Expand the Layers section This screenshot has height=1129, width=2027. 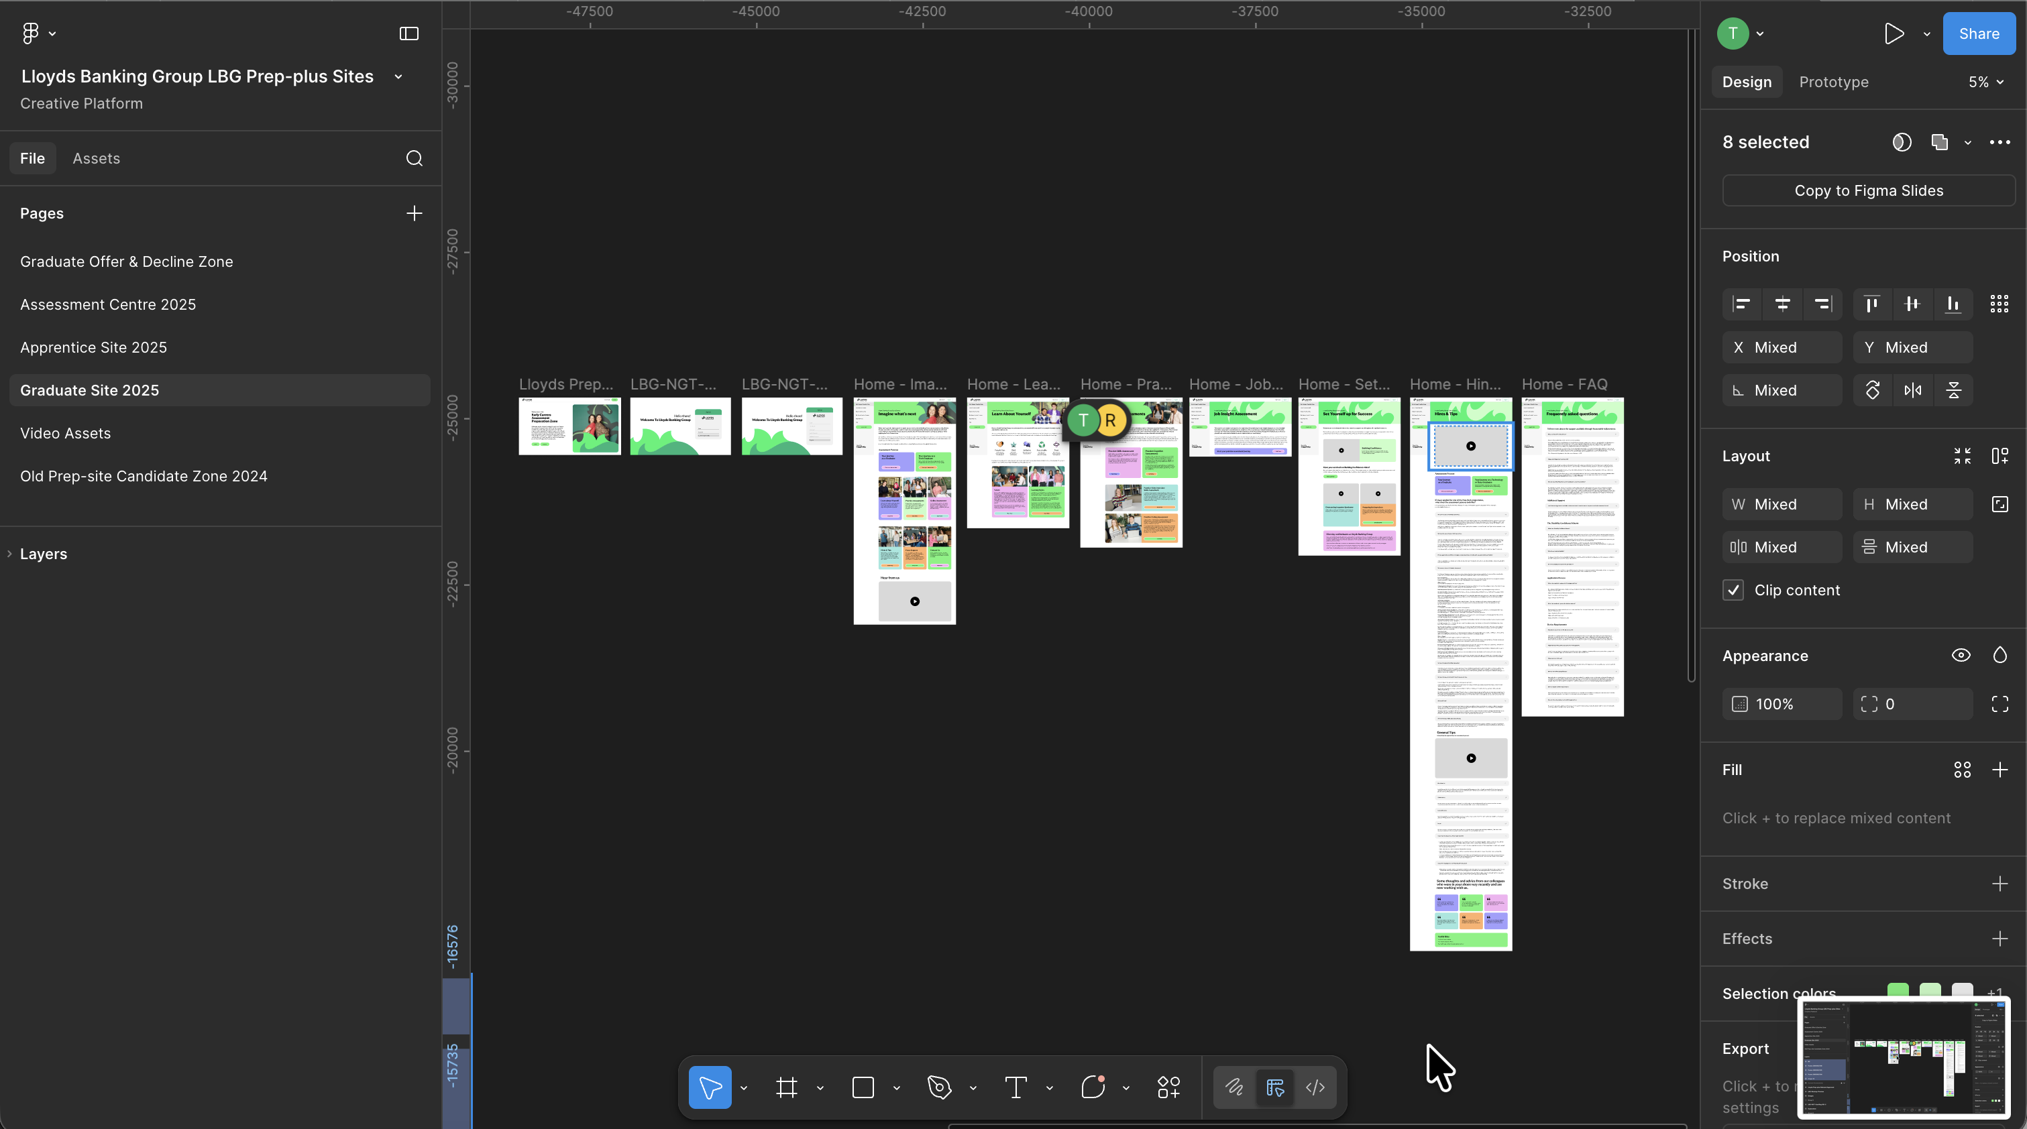[x=44, y=554]
